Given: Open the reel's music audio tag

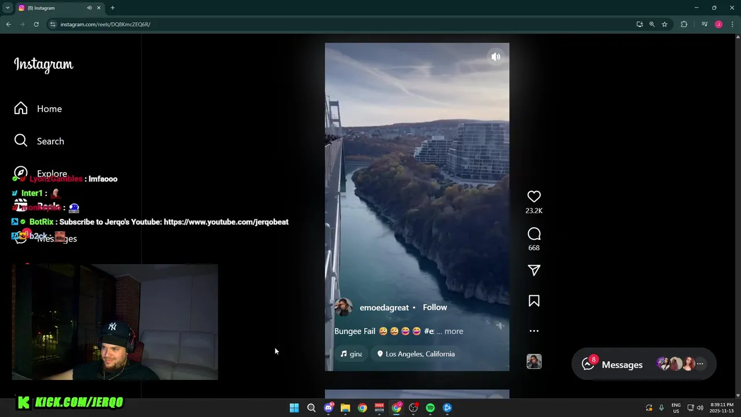Looking at the screenshot, I should 351,354.
